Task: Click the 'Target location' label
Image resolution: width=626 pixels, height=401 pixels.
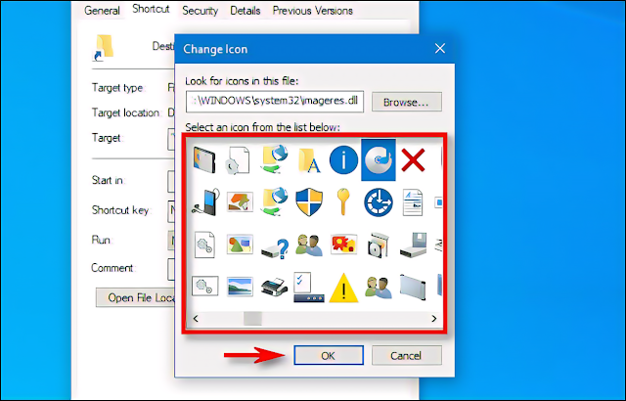Action: click(x=126, y=112)
